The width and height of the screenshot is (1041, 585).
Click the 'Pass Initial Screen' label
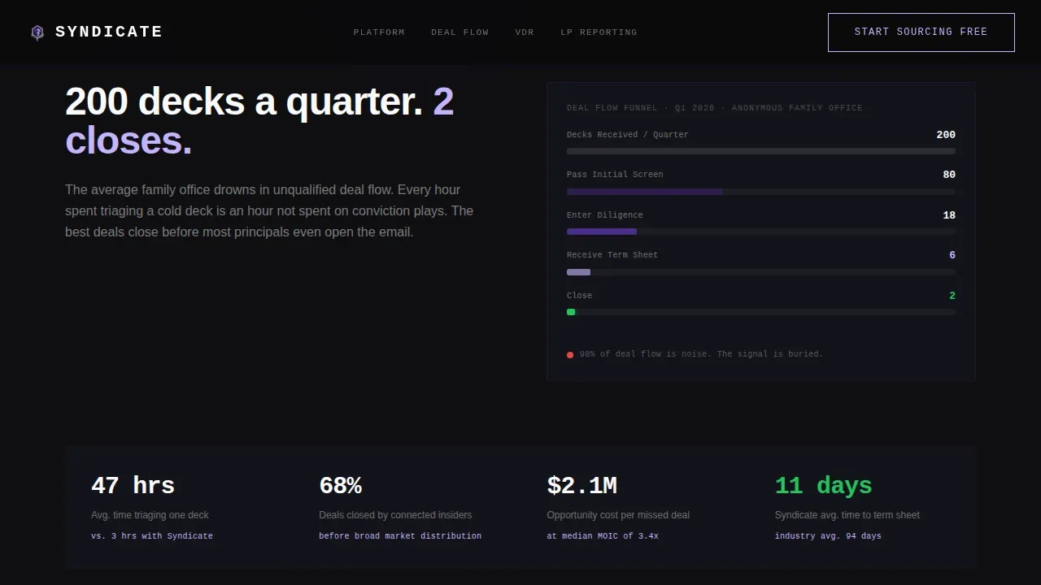[x=615, y=175]
